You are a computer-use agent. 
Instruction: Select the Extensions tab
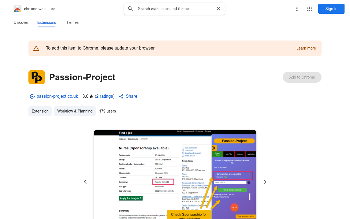tap(47, 22)
